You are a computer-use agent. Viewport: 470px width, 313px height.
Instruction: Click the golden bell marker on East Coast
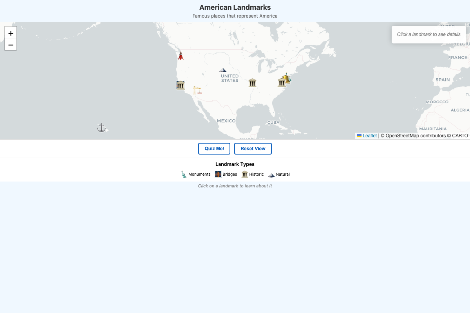click(x=287, y=78)
